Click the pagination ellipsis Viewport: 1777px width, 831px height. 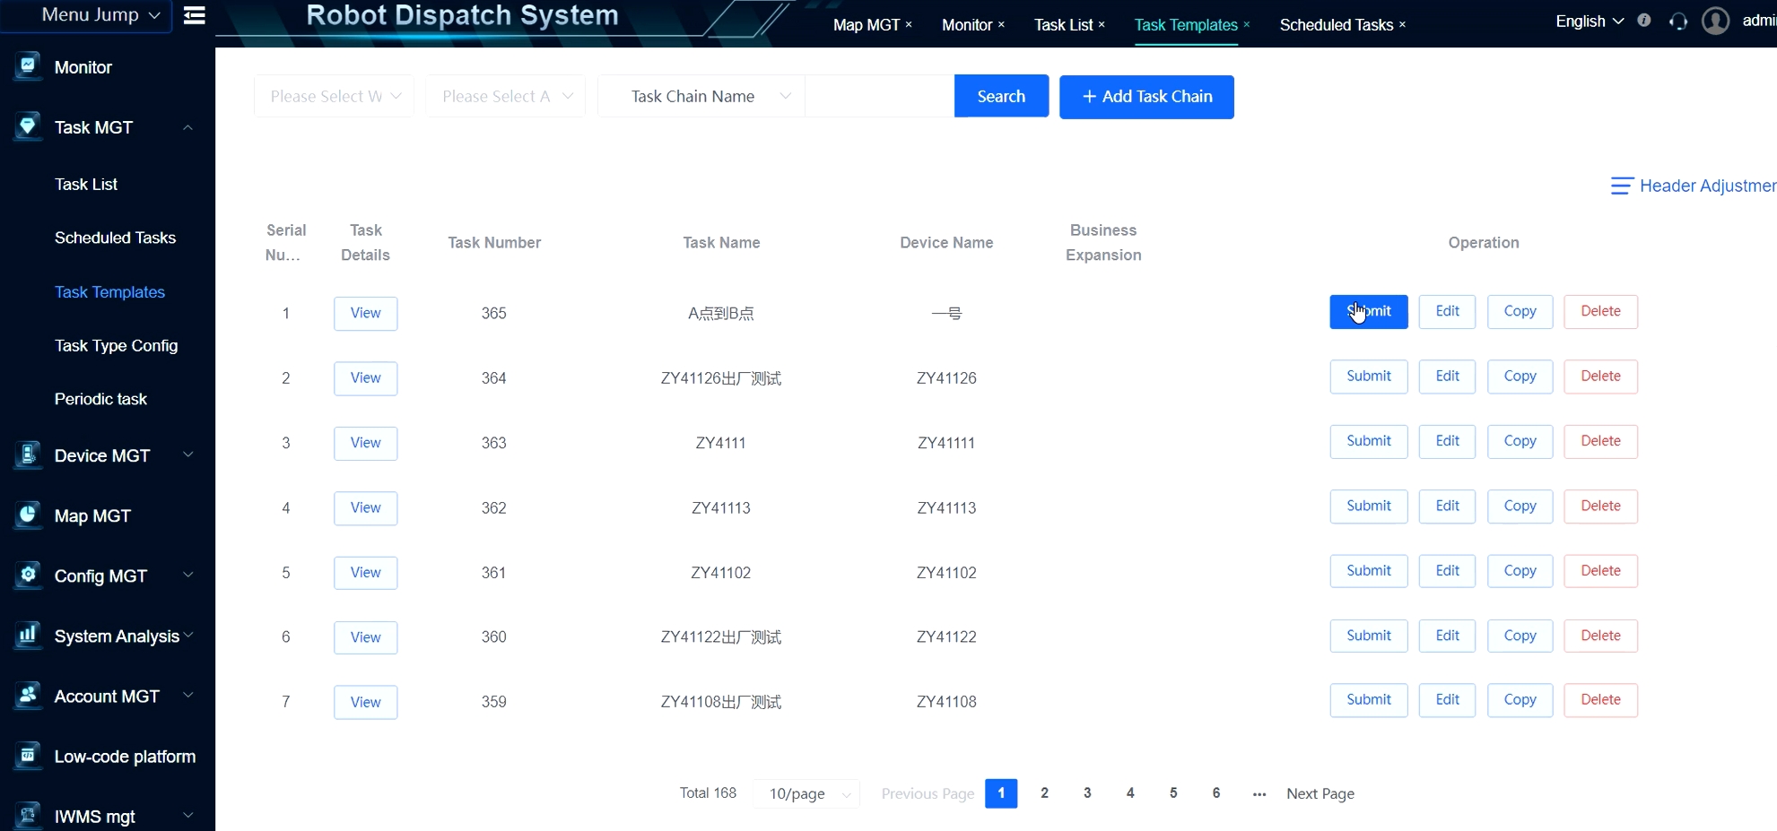[1259, 794]
